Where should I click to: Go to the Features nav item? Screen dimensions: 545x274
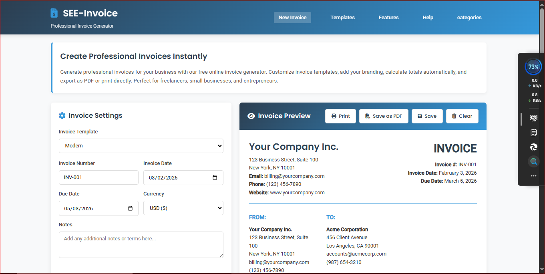click(388, 18)
